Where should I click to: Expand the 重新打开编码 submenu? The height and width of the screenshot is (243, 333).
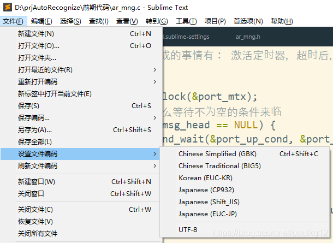tap(80, 81)
